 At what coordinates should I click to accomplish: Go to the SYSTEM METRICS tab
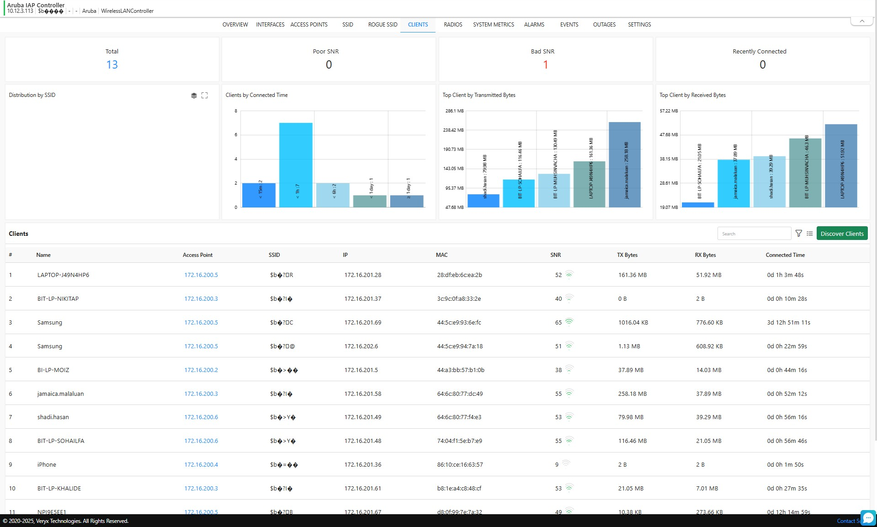click(x=493, y=25)
